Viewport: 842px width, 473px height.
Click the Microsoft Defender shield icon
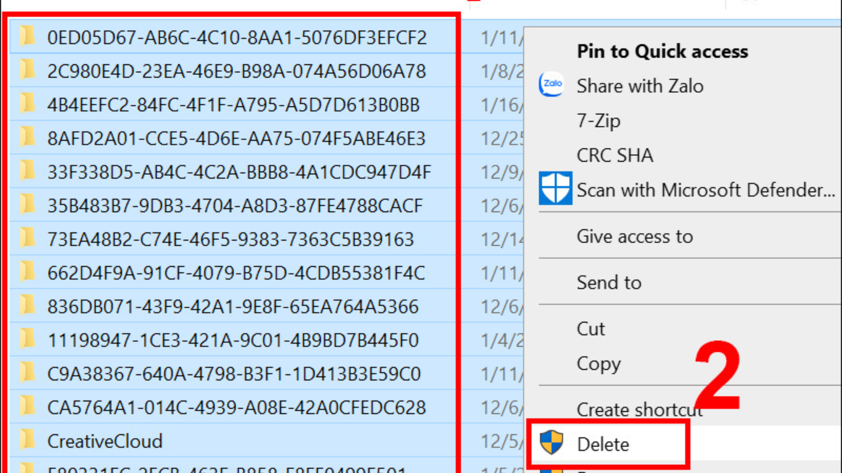[x=555, y=189]
